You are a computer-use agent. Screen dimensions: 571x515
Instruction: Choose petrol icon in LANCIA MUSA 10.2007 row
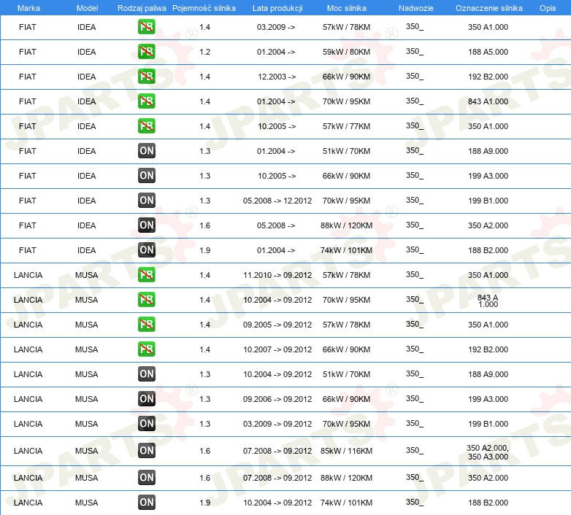(x=146, y=349)
